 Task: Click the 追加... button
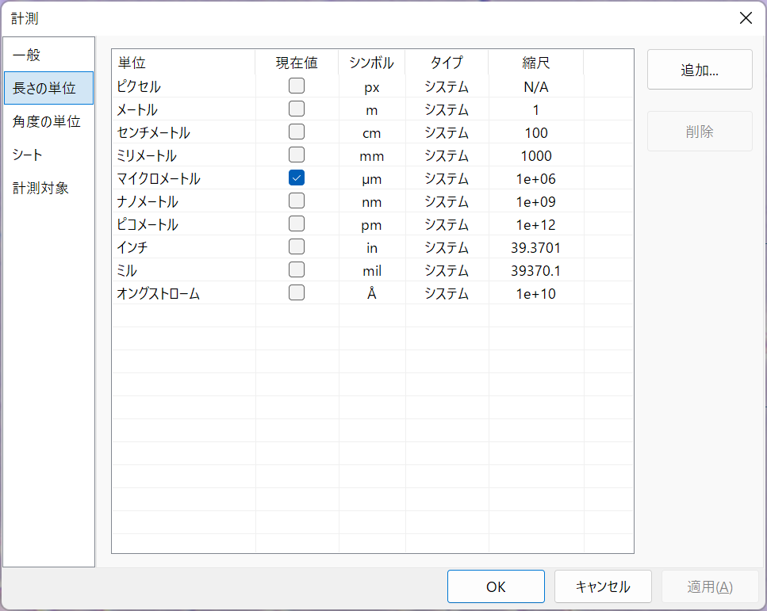pyautogui.click(x=700, y=70)
